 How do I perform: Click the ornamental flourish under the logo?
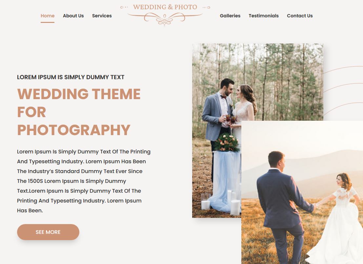165,19
